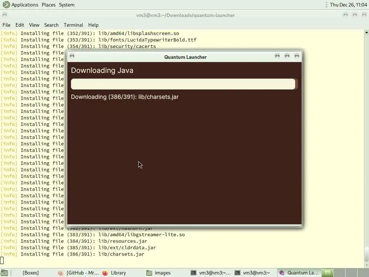Click terminal line 'lib/ext/cldrdata.jar'
Screen dimensions: 369x277
(127, 247)
